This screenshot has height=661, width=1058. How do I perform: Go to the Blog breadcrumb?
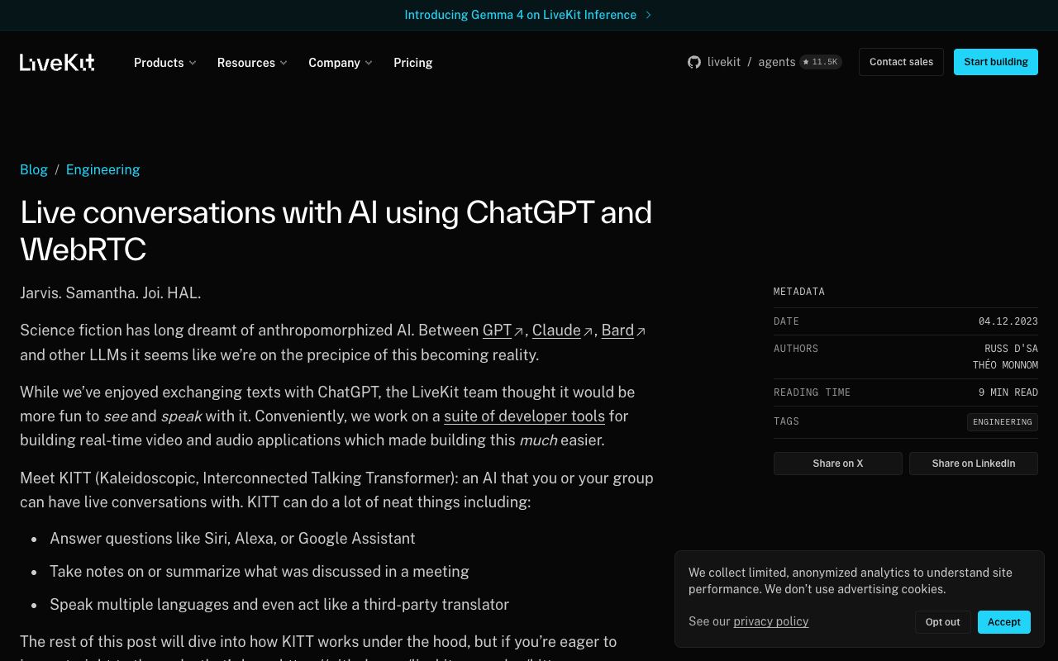pos(34,169)
